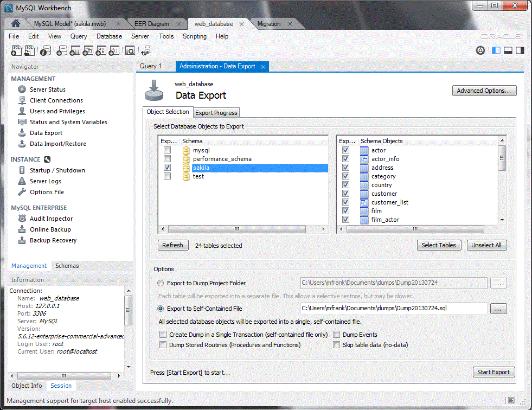Create a new table using the toolbar icon

click(x=76, y=50)
